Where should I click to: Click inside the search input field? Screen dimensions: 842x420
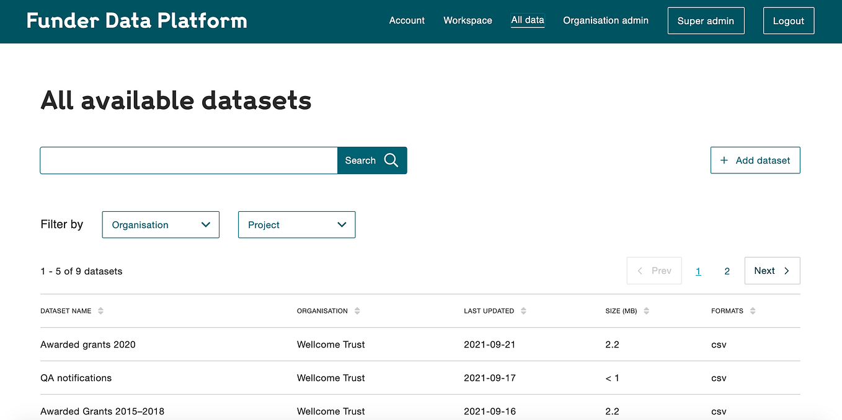coord(186,160)
